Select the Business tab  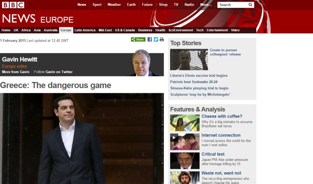click(x=145, y=30)
